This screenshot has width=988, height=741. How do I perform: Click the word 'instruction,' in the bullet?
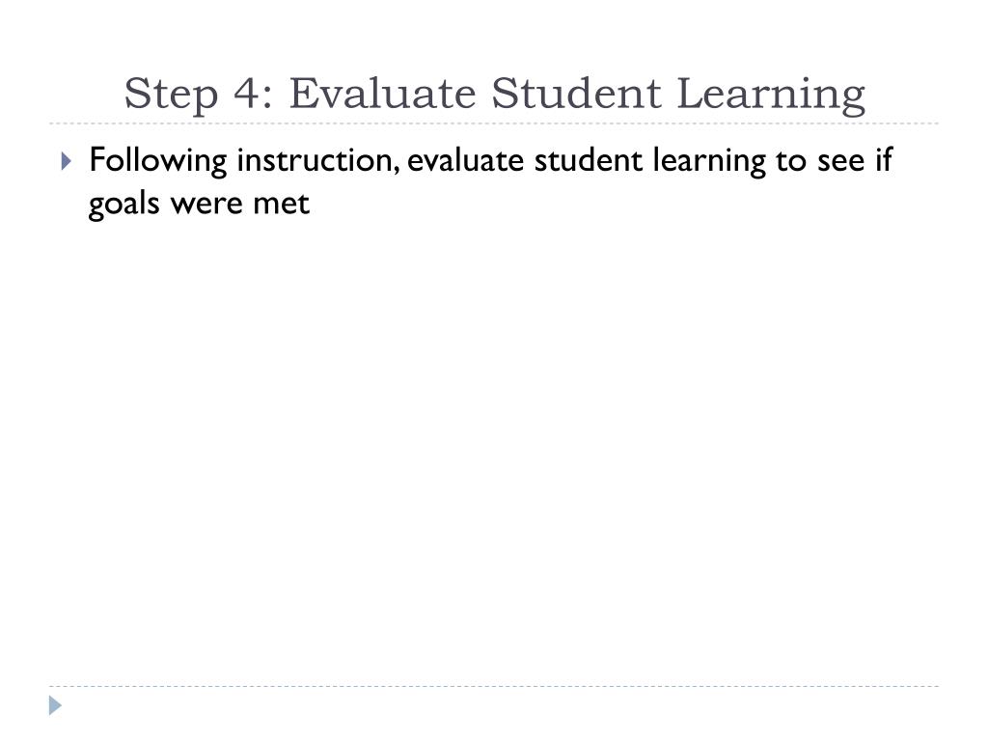318,161
